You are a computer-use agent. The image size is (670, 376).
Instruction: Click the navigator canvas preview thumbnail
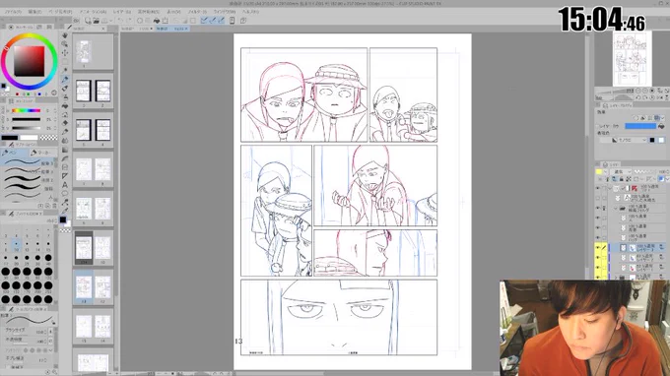pos(632,59)
